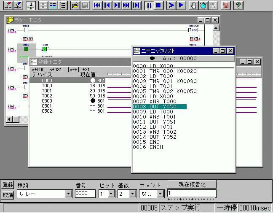
Task: Click the hand tool icon
Action: point(193,5)
